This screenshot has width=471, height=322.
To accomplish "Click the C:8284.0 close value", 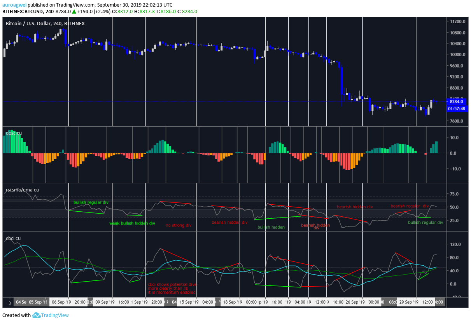I will [x=187, y=12].
